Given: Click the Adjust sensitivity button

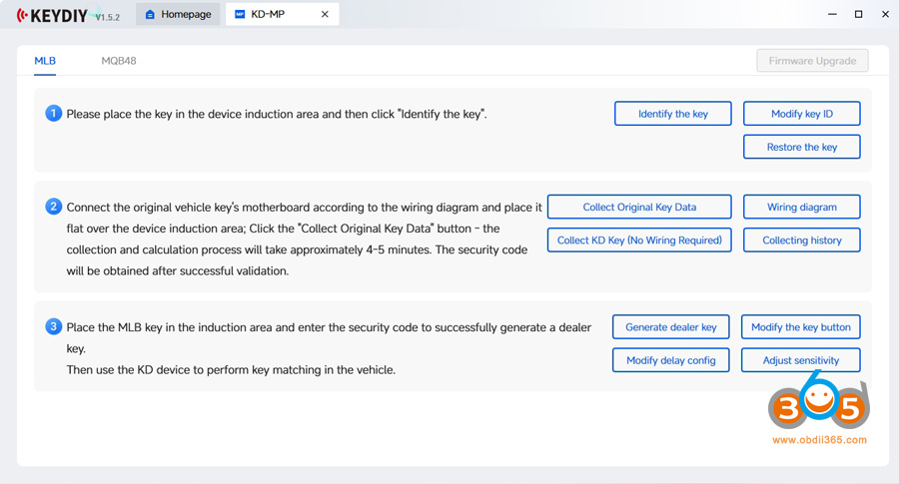Looking at the screenshot, I should point(800,360).
